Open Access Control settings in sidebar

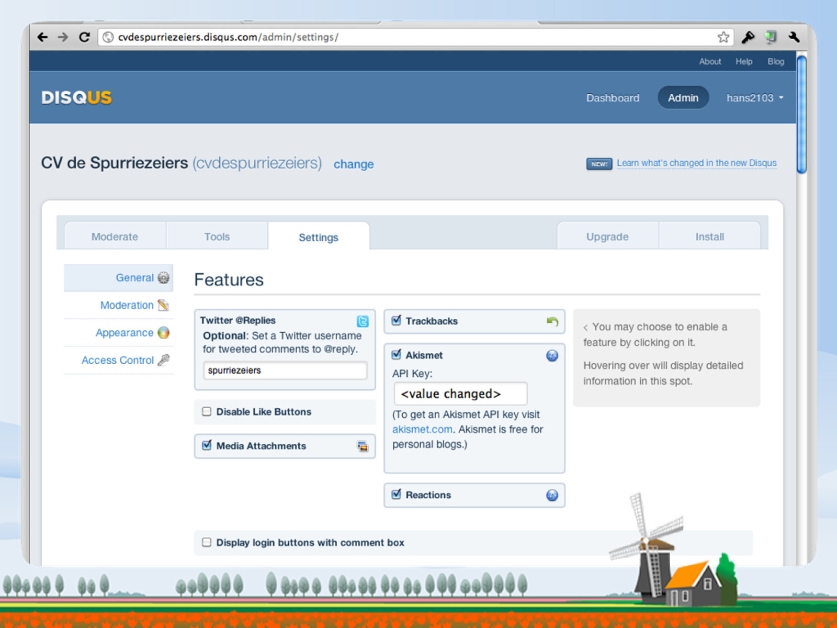tap(118, 360)
